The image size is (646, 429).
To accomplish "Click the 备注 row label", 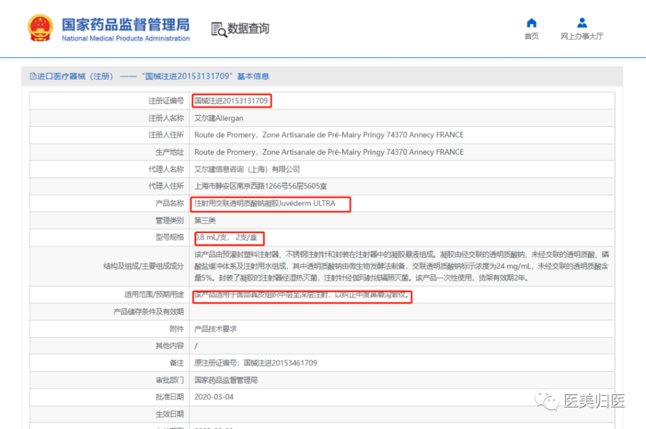I will (177, 363).
